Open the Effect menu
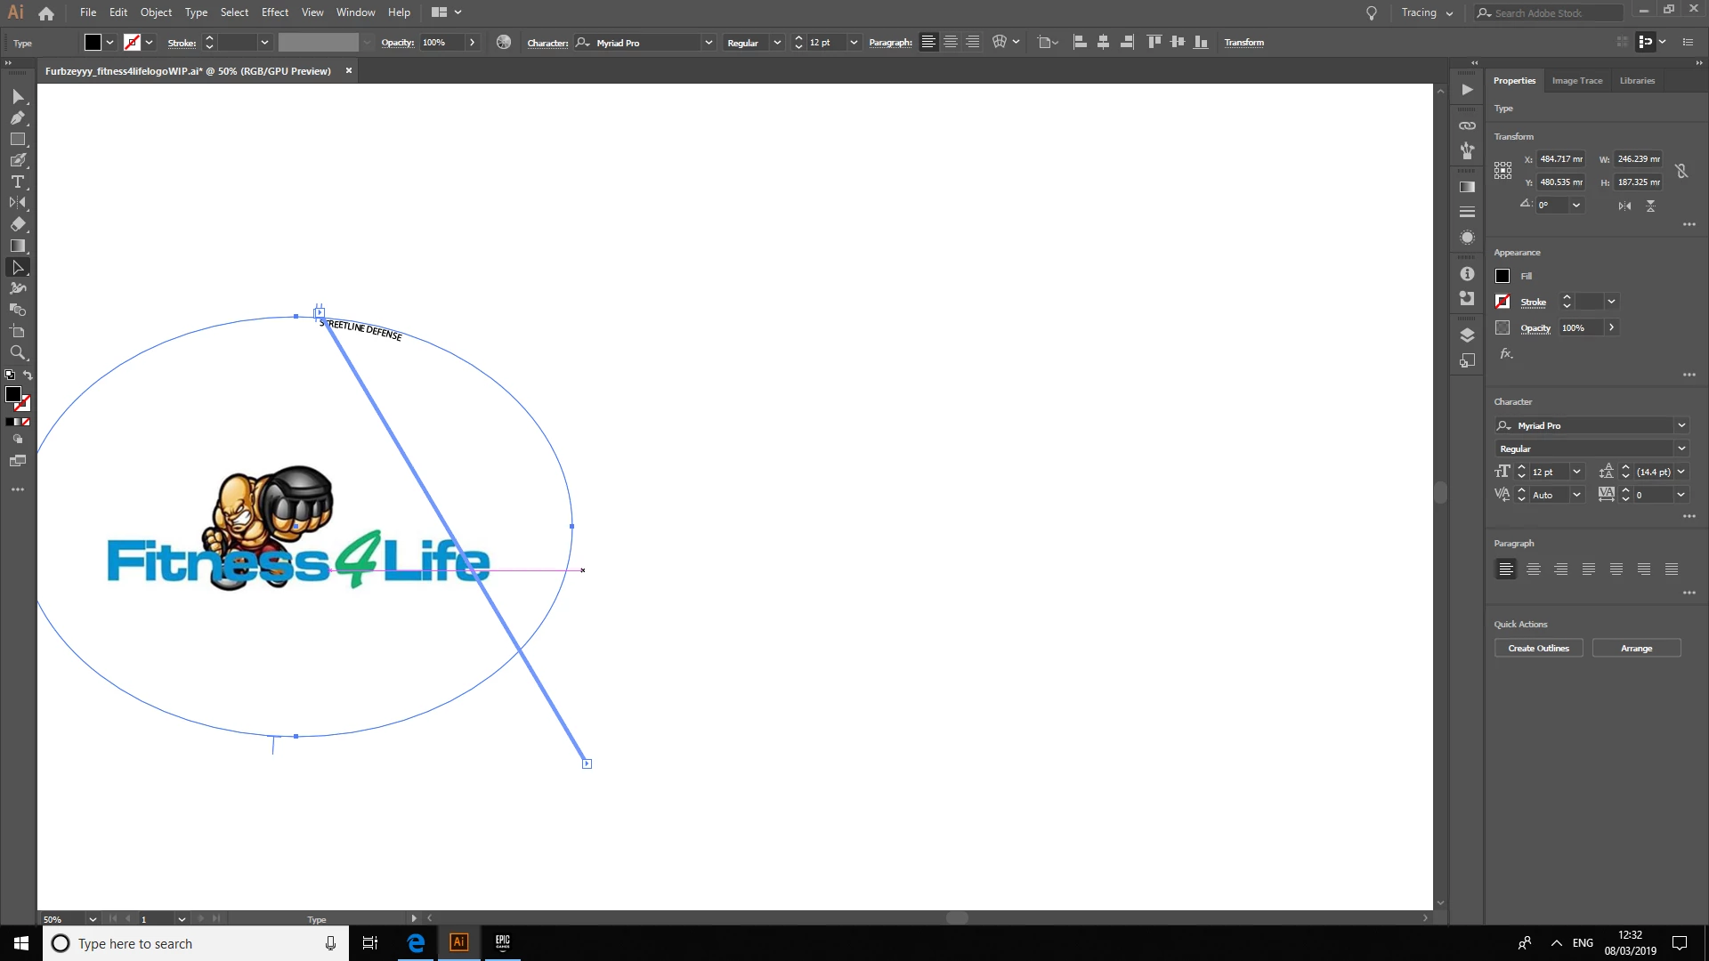The width and height of the screenshot is (1709, 961). (274, 12)
